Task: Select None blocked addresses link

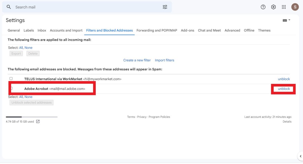Action: (x=29, y=97)
